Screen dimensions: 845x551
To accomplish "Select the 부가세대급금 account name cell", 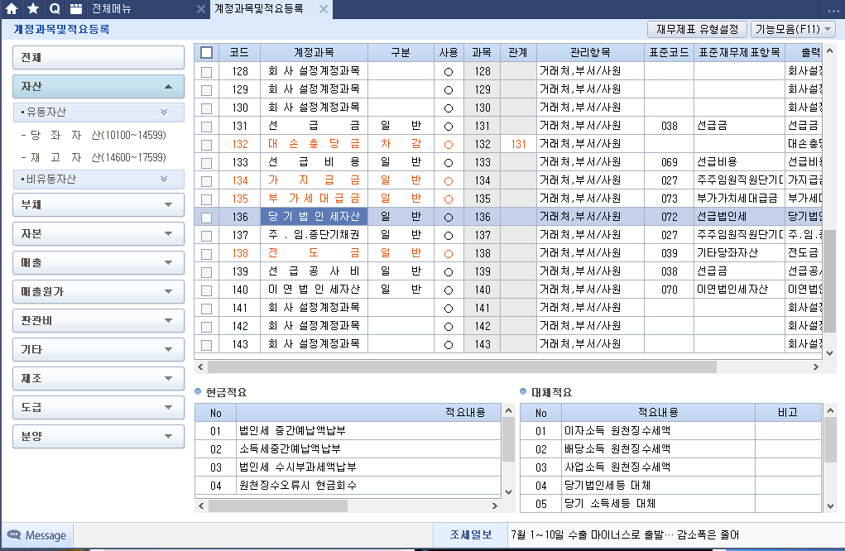I will 314,199.
